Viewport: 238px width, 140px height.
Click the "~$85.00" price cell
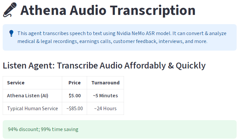click(x=74, y=109)
